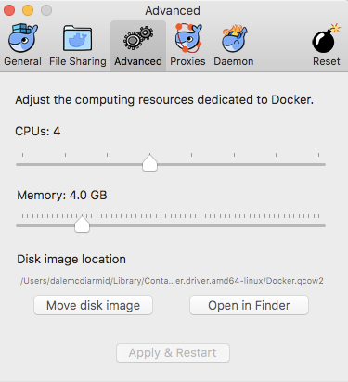Click the Apply & Restart button
The height and width of the screenshot is (382, 348).
[x=173, y=352]
